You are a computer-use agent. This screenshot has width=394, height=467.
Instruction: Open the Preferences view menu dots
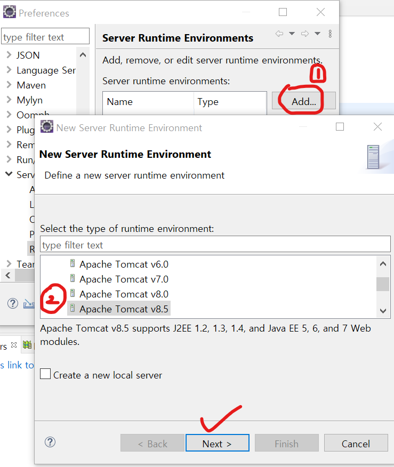coord(330,34)
